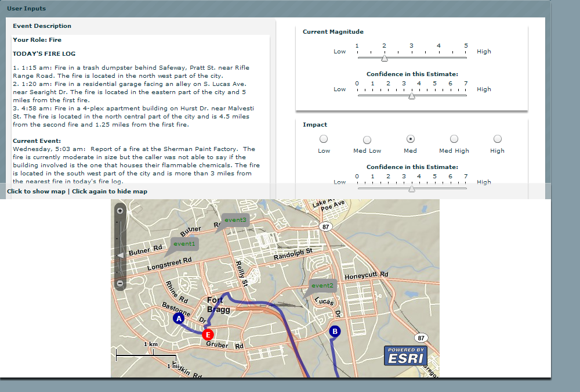Click the 'Randolph St' map label
The height and width of the screenshot is (392, 580).
click(293, 254)
